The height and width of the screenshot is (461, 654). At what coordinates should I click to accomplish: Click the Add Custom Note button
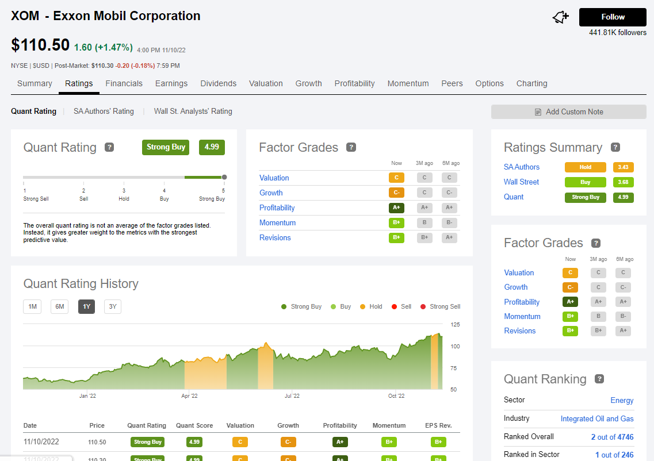pyautogui.click(x=569, y=112)
